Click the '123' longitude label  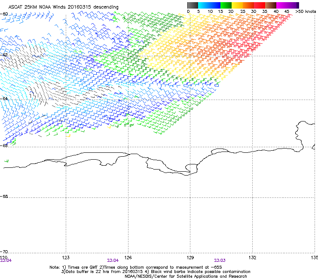coord(66,257)
